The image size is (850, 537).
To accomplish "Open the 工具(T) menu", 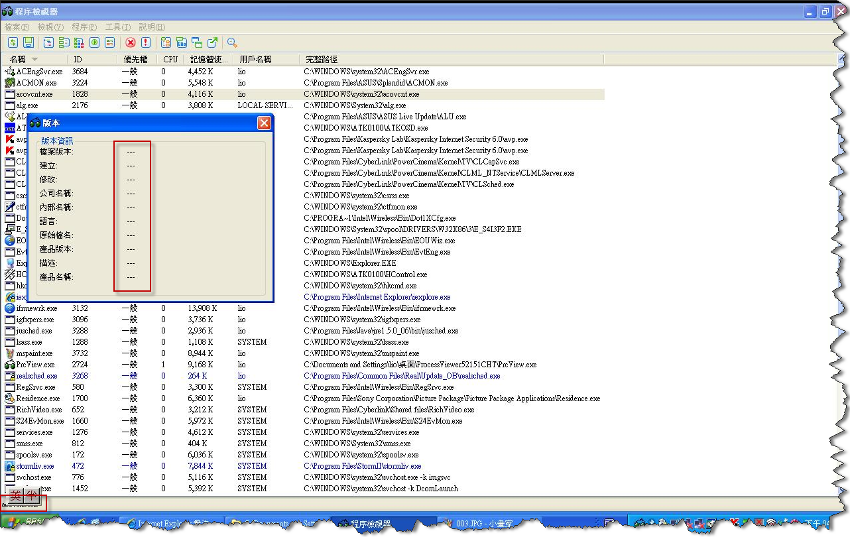I will (x=118, y=27).
